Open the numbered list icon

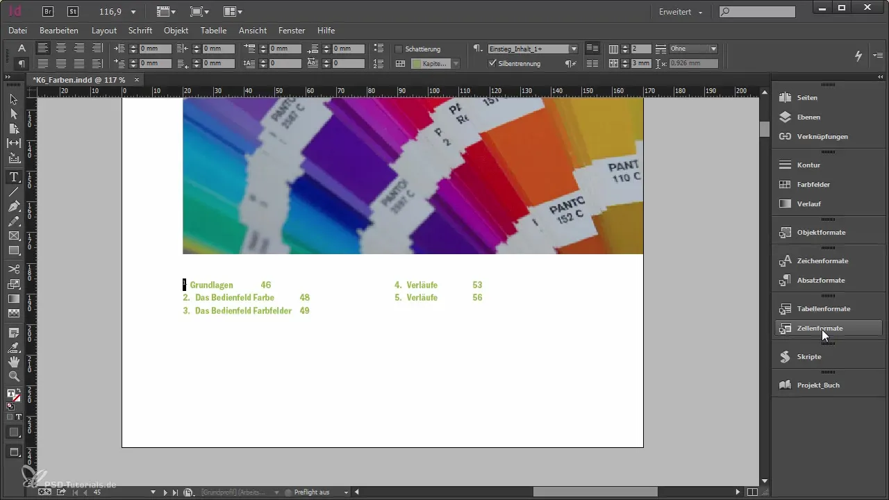click(x=379, y=63)
